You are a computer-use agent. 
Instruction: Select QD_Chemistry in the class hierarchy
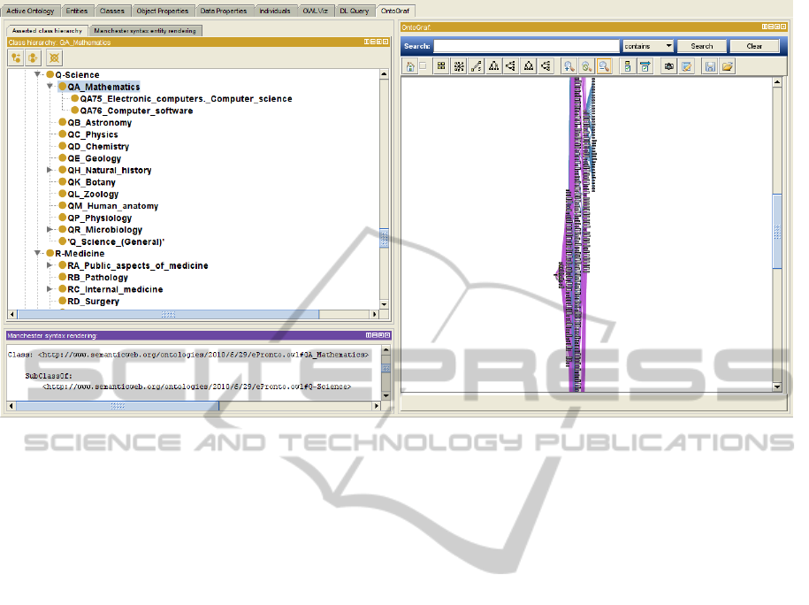98,147
